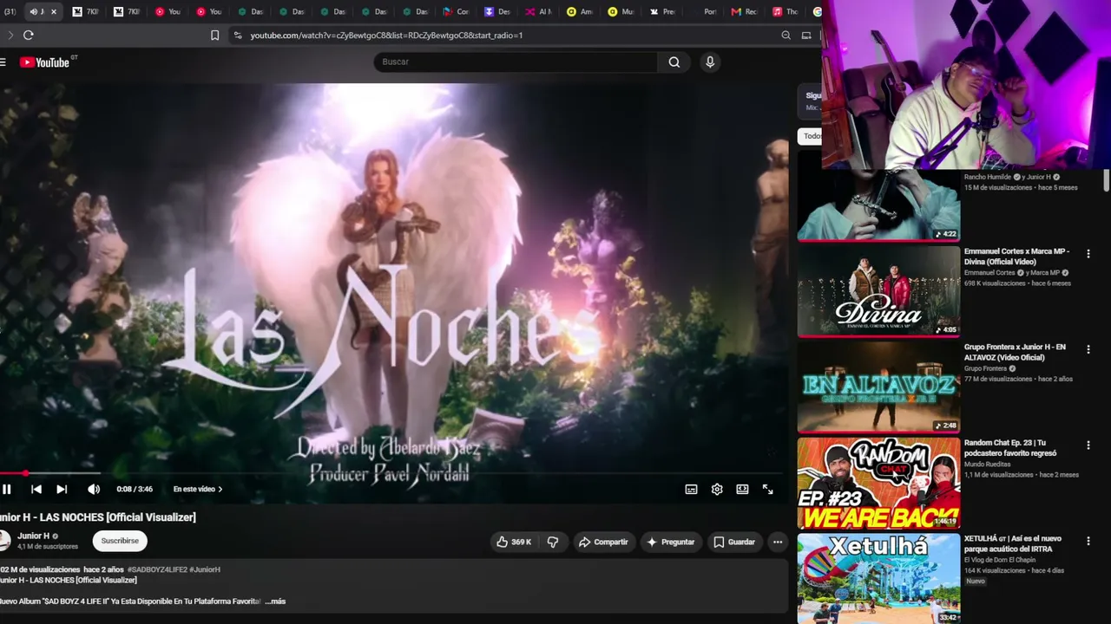Share the video with Compartir
This screenshot has height=624, width=1111.
603,542
